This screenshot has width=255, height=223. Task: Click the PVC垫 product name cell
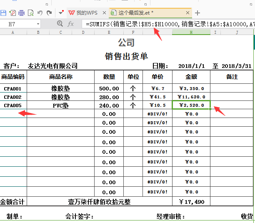point(60,105)
